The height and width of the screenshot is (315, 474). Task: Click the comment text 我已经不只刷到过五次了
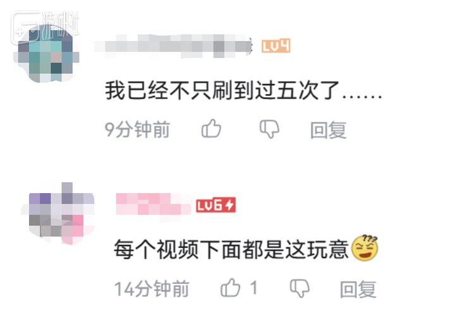222,90
